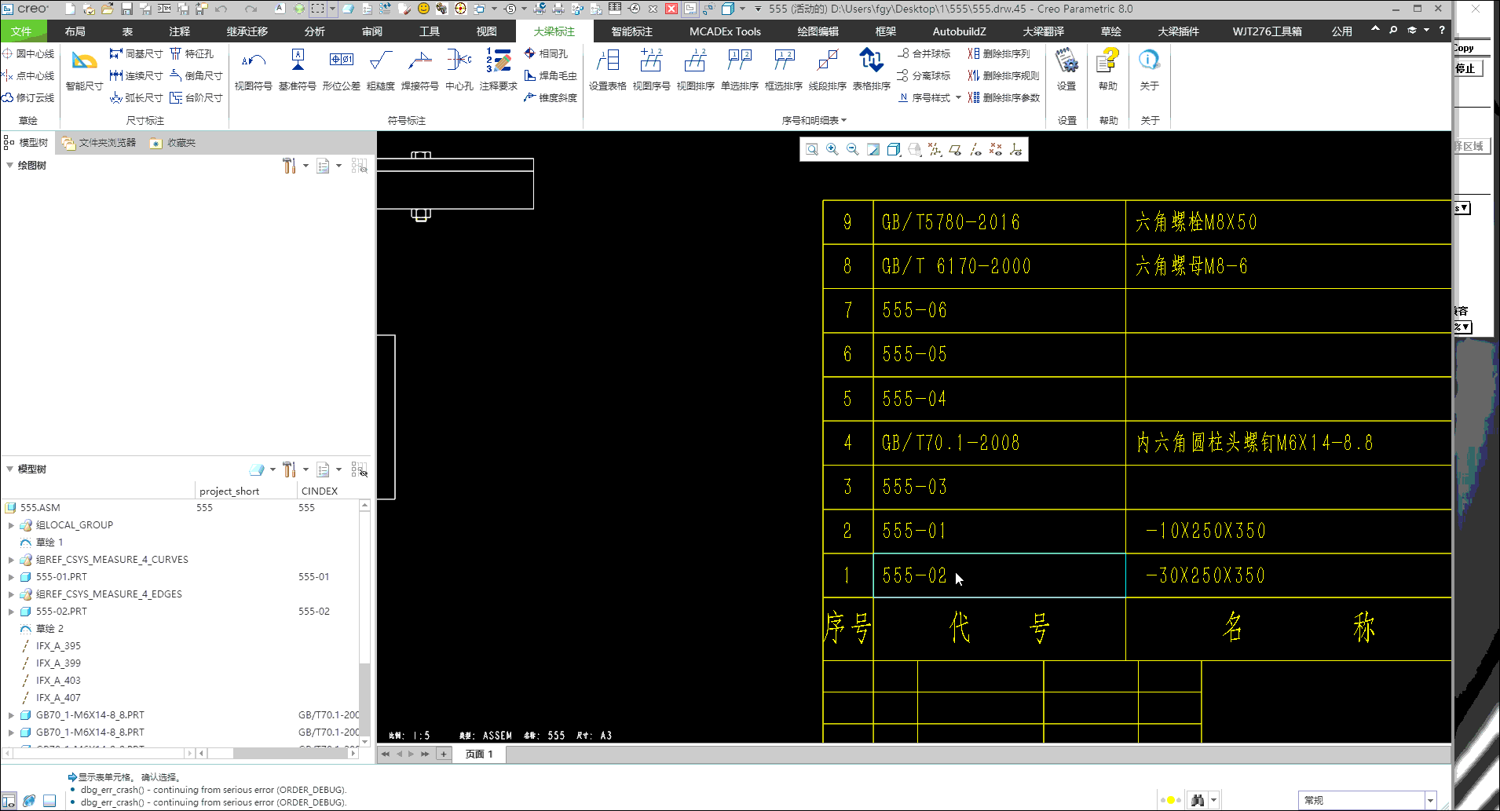
Task: Expand the 555-02.PRT tree node
Action: click(11, 612)
